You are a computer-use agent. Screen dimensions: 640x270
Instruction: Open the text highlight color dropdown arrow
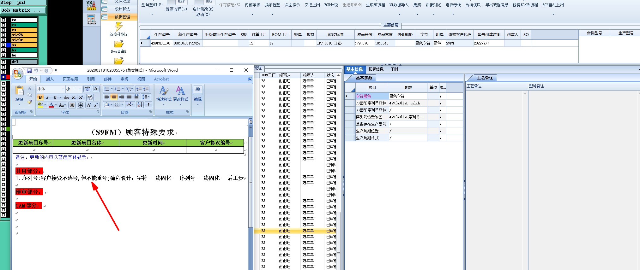[x=45, y=105]
